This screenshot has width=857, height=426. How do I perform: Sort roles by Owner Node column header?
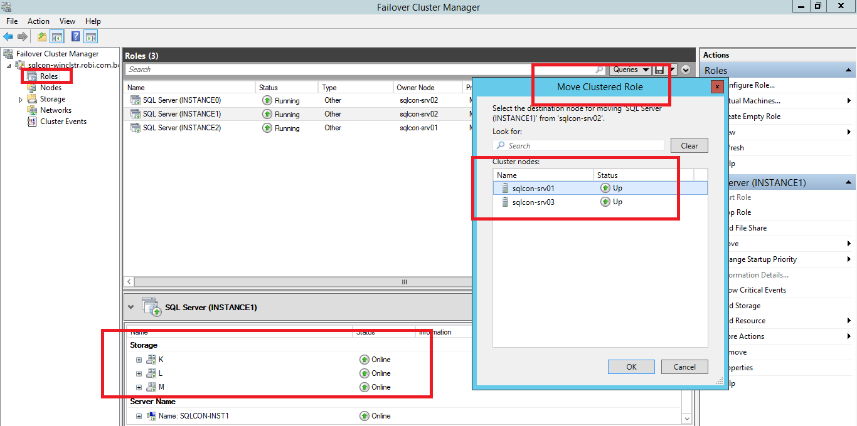[x=428, y=88]
